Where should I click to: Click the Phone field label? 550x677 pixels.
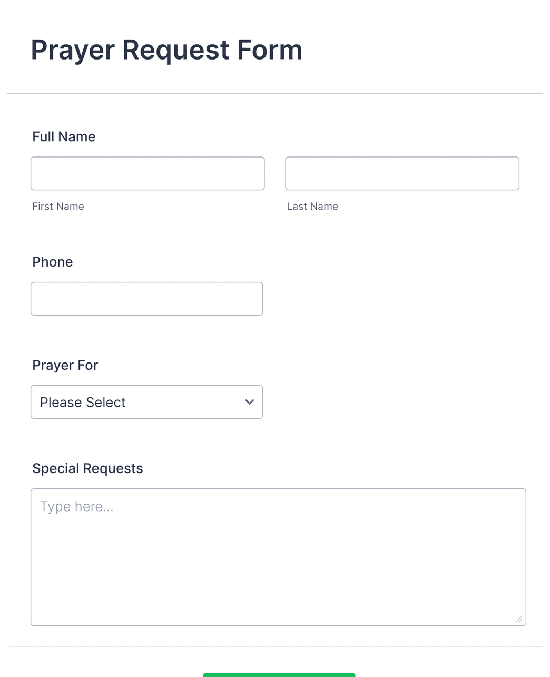tap(52, 262)
